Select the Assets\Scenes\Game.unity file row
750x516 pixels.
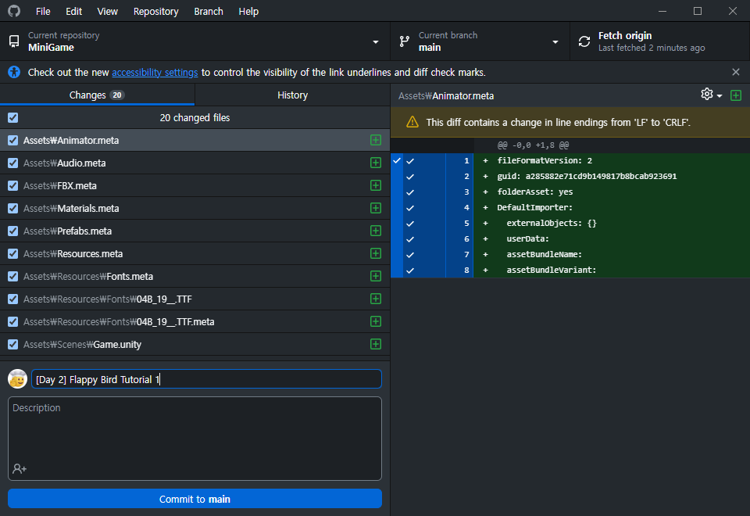point(195,344)
